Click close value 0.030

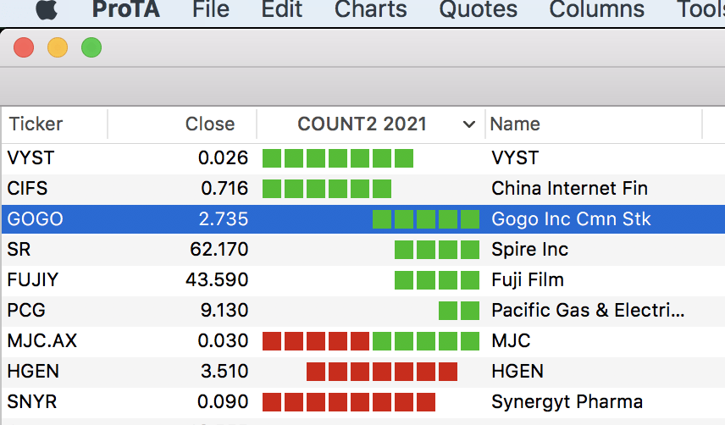(224, 341)
